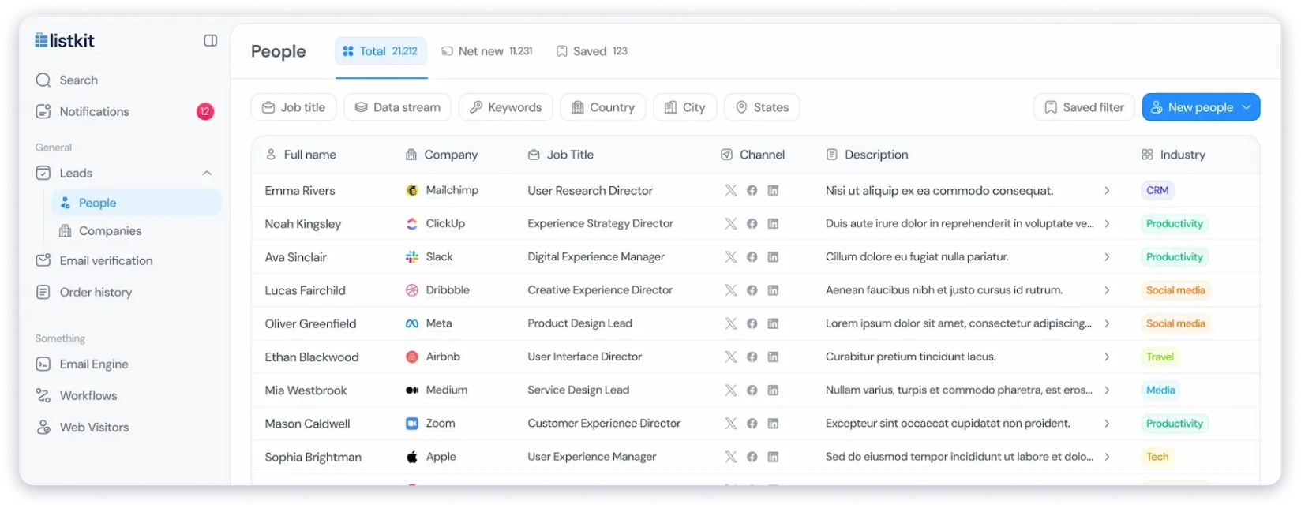This screenshot has height=508, width=1301.
Task: Sort by the Full name column header
Action: click(x=301, y=155)
